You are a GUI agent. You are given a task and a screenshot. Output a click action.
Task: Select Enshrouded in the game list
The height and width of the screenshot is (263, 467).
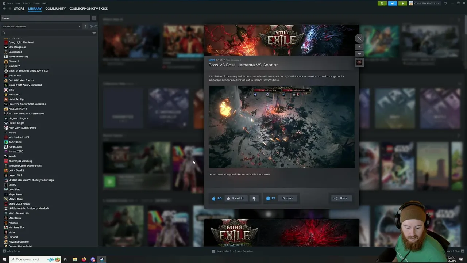(x=15, y=52)
